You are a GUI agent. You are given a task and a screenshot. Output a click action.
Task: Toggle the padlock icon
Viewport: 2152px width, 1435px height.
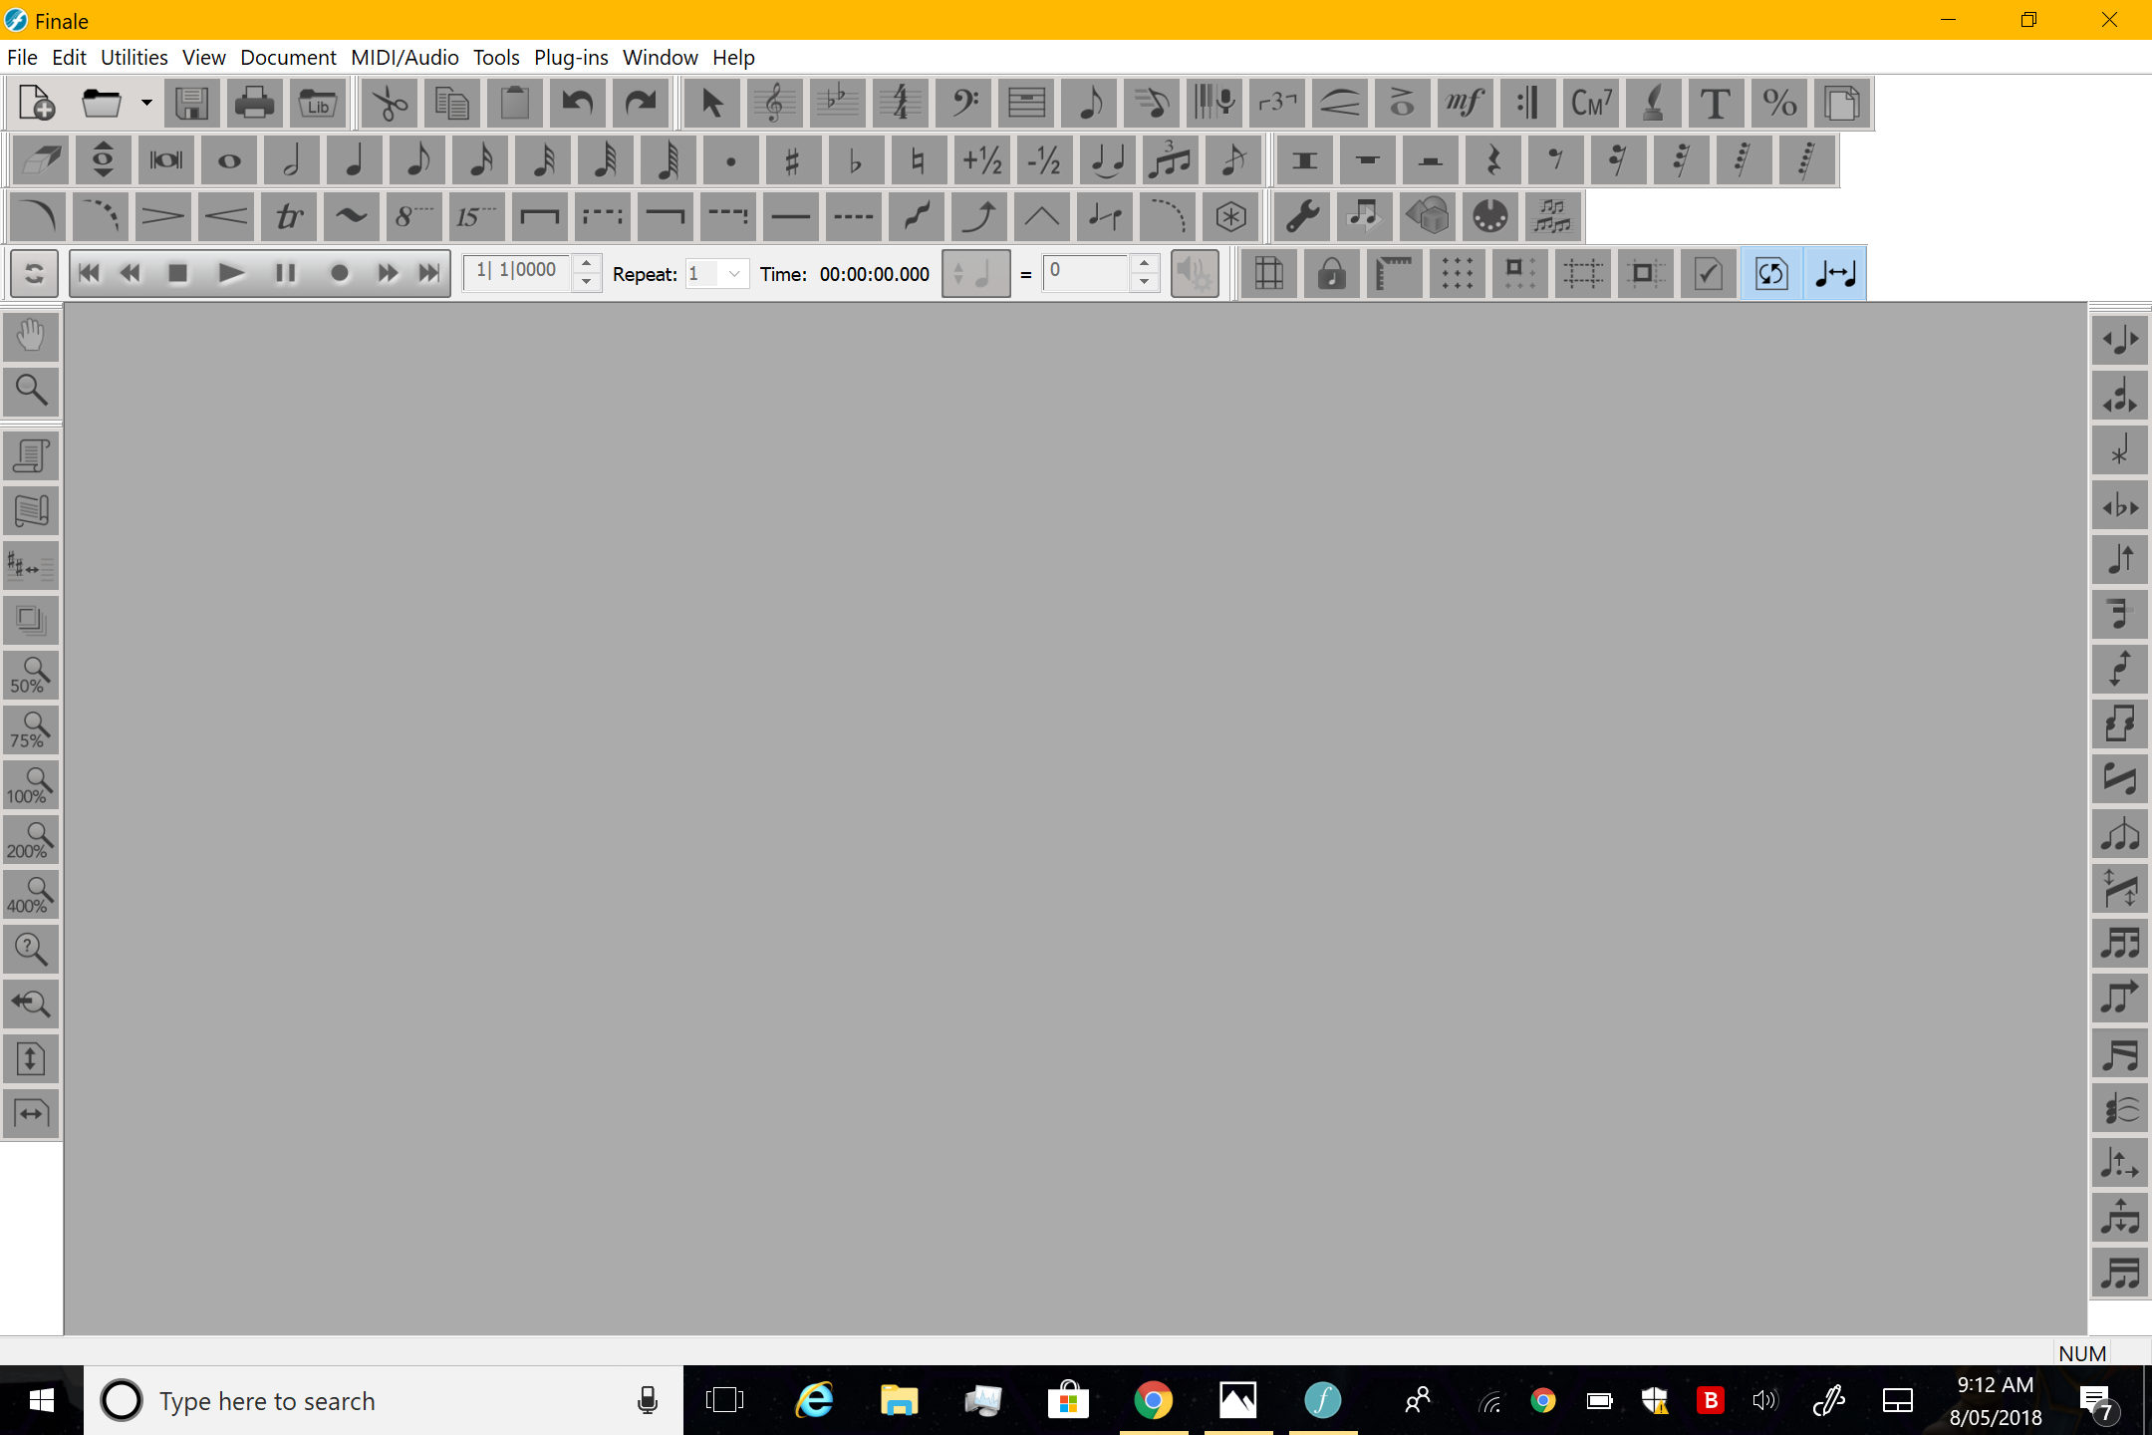coord(1331,273)
